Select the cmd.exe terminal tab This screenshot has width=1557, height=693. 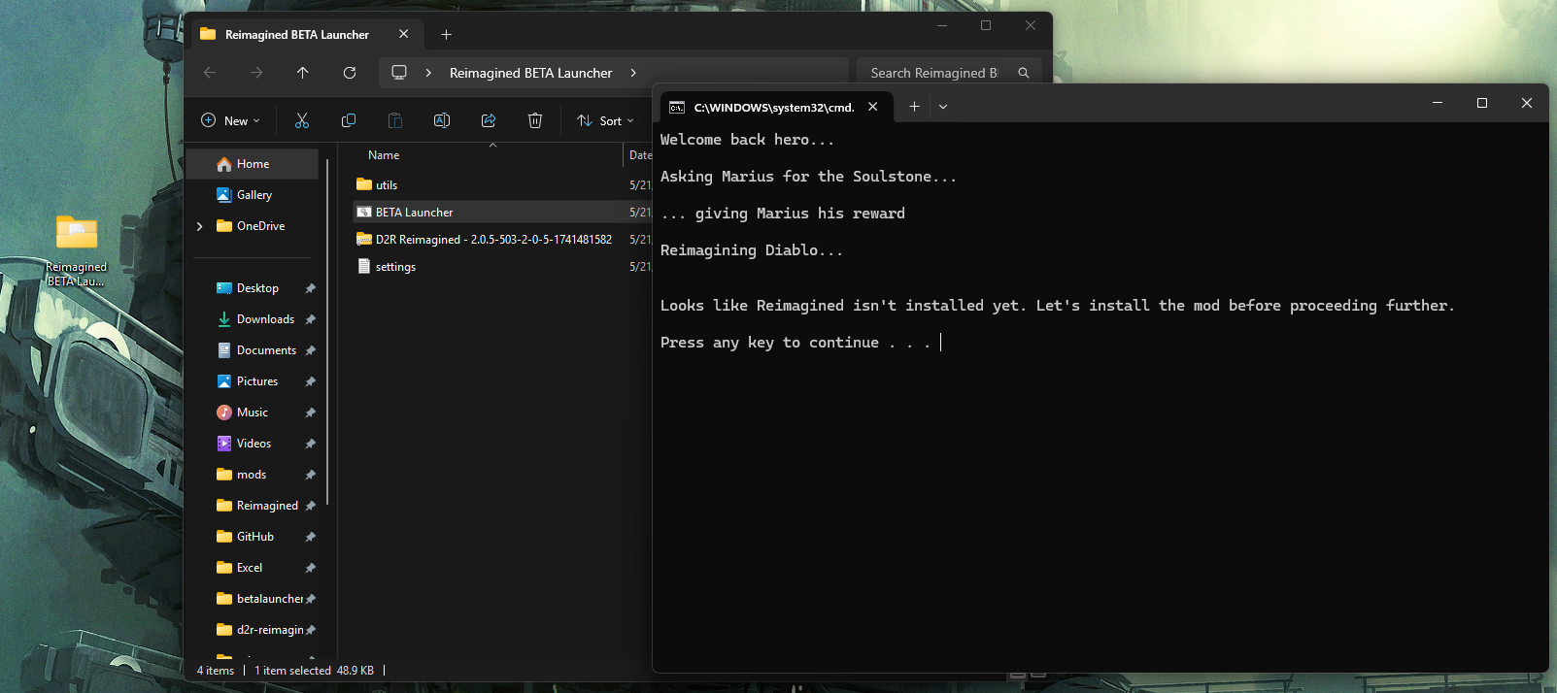pos(774,107)
